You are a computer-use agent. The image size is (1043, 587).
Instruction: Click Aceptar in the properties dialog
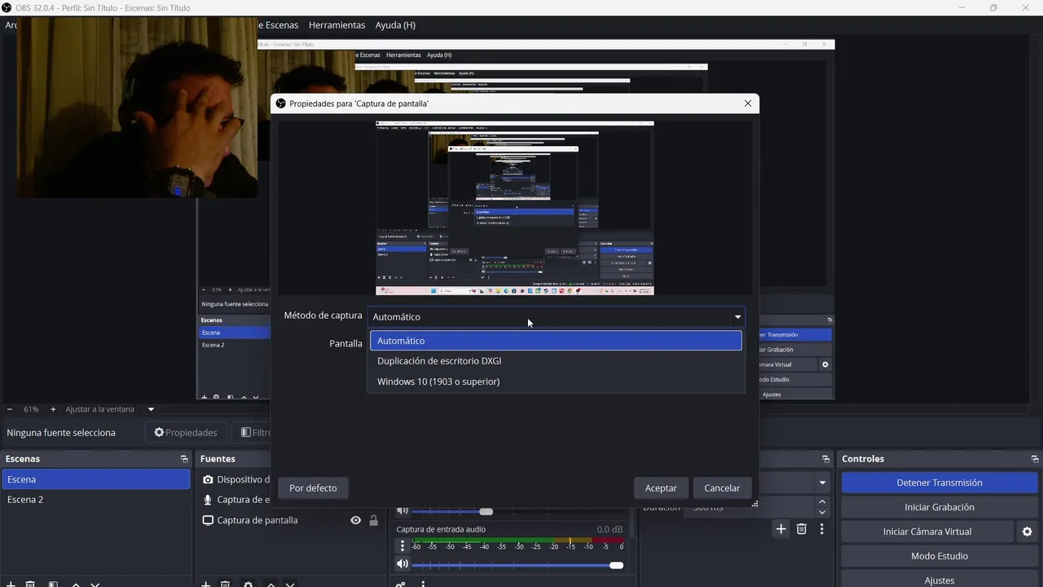pyautogui.click(x=661, y=488)
